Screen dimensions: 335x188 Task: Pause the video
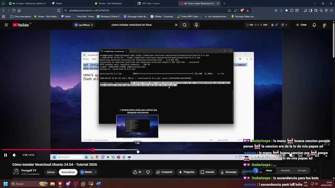point(5,155)
